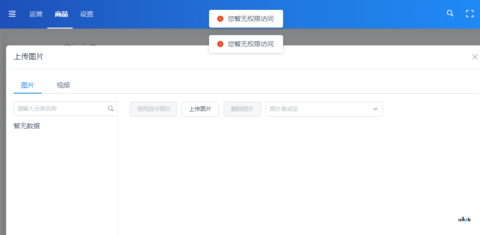This screenshot has height=235, width=480.
Task: Click the 上传图片 button
Action: point(200,109)
